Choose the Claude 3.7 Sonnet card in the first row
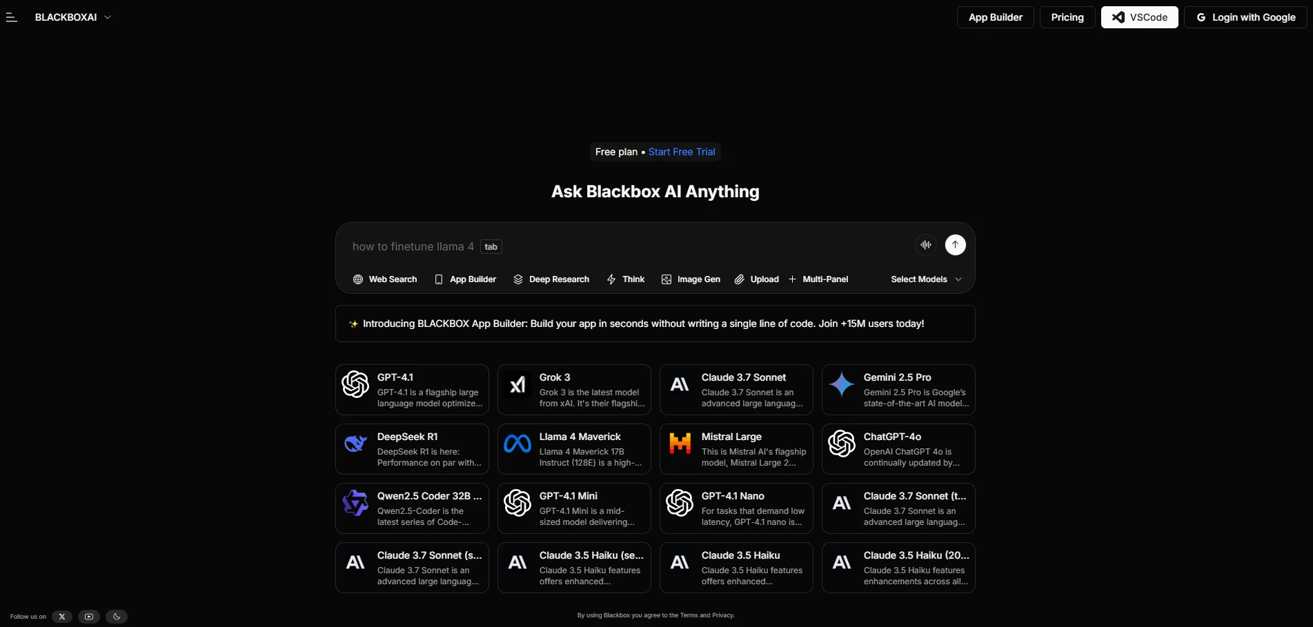Viewport: 1313px width, 627px height. (x=736, y=390)
